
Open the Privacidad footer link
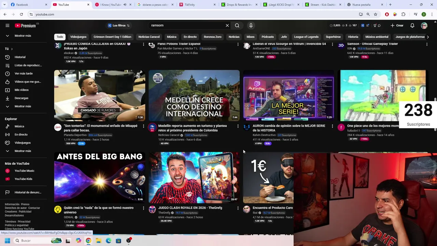[x=24, y=221]
